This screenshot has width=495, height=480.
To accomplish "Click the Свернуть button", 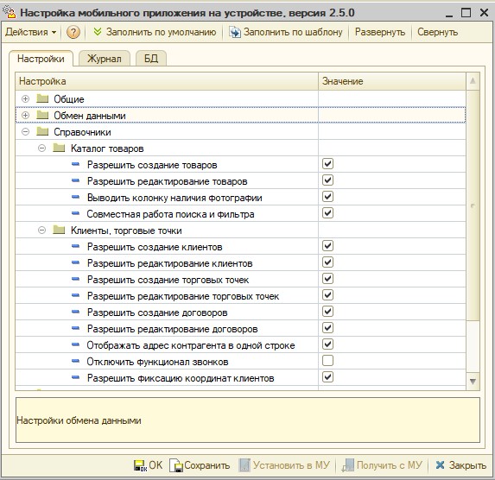I will click(x=437, y=32).
